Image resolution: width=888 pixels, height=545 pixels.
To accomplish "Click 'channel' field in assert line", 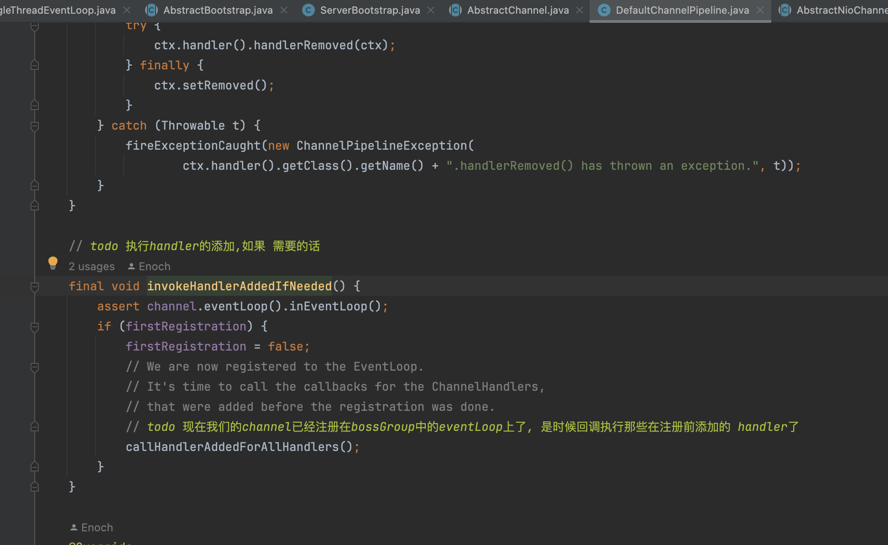I will pyautogui.click(x=172, y=306).
